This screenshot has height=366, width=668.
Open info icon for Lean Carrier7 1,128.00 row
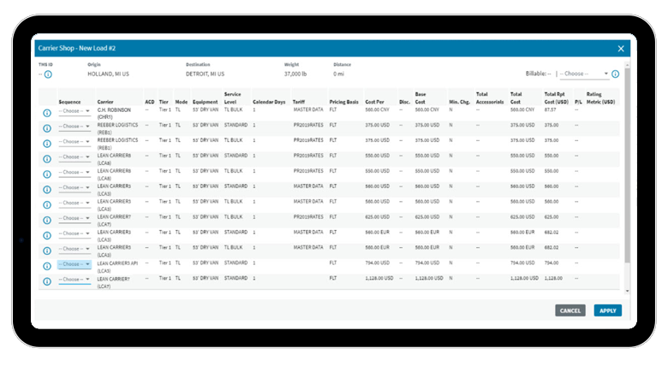point(47,280)
